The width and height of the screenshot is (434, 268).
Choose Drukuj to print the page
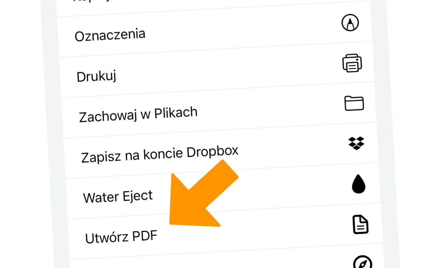coord(97,76)
